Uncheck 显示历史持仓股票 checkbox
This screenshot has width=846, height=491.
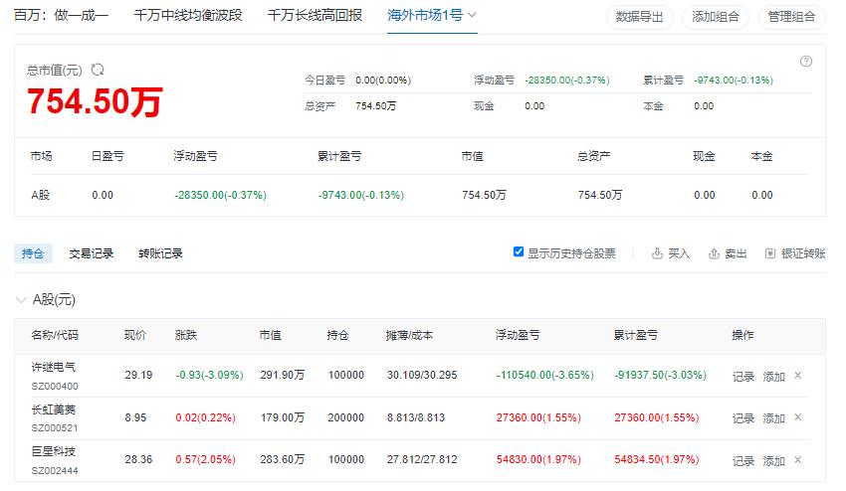click(518, 251)
